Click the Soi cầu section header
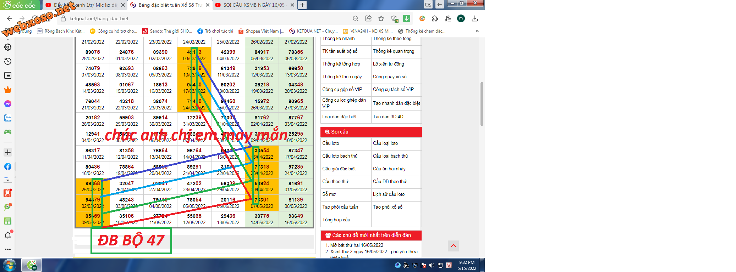Viewport: 736px width, 272px height. [x=371, y=132]
